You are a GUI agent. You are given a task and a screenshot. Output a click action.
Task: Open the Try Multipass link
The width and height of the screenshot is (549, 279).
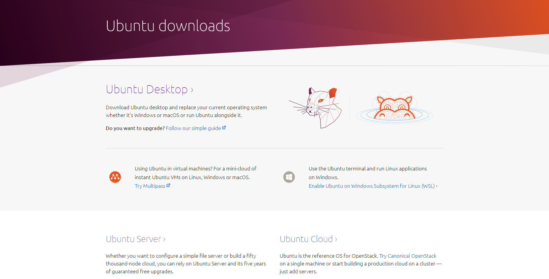152,186
